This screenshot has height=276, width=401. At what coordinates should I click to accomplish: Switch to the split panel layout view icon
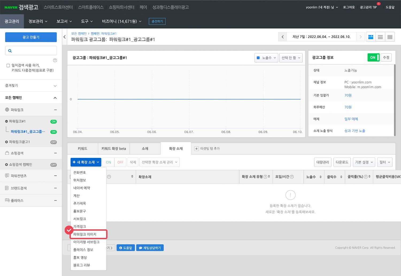click(x=380, y=37)
